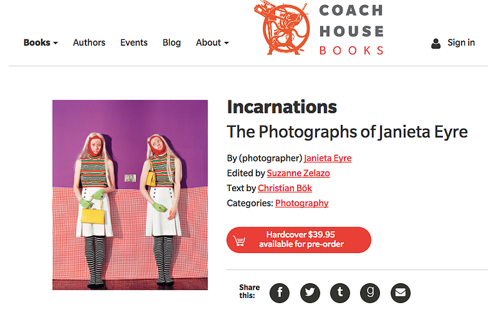The image size is (488, 325).
Task: Share the book on Facebook
Action: 280,293
